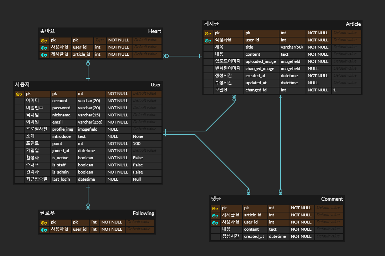Click the relation line between Heart and Article

[183, 56]
